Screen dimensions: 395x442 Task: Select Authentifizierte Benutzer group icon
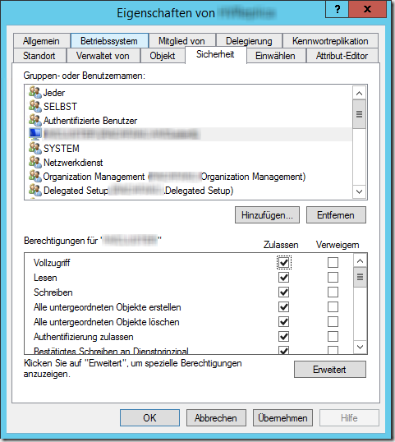coord(35,121)
